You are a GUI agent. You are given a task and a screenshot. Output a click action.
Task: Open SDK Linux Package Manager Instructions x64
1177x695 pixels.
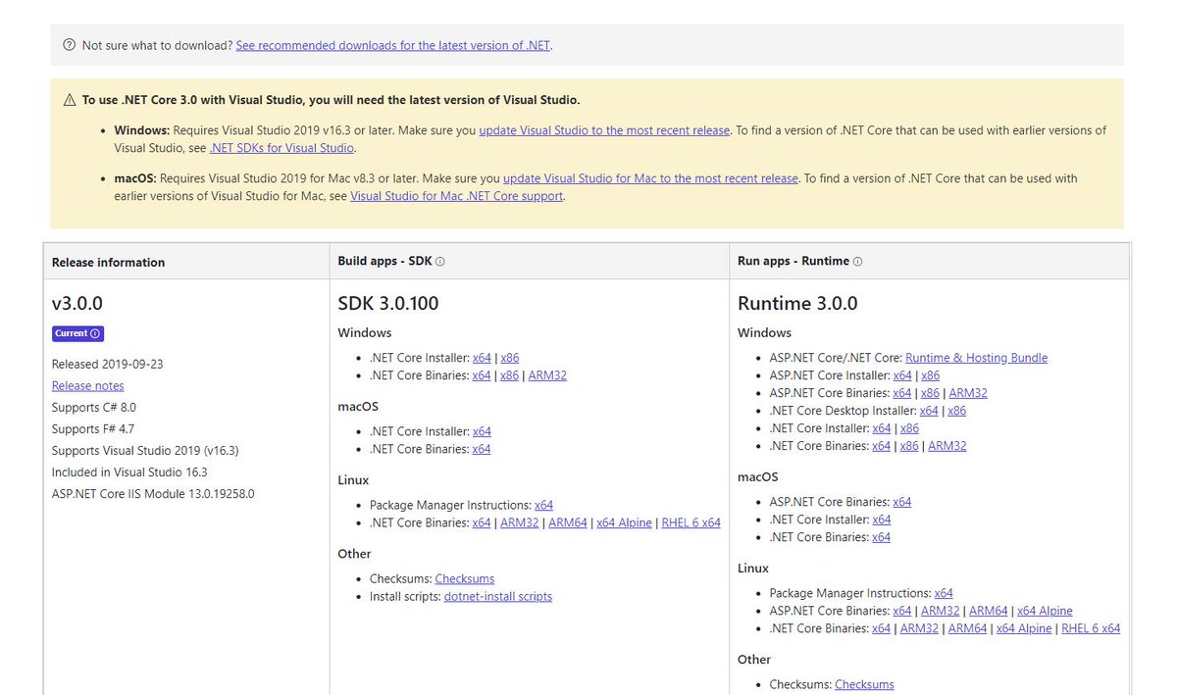[543, 506]
